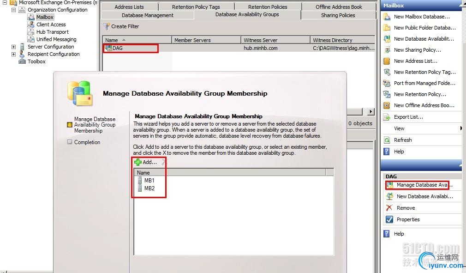
Task: Click the Port from Managed Folder icon
Action: coord(387,83)
